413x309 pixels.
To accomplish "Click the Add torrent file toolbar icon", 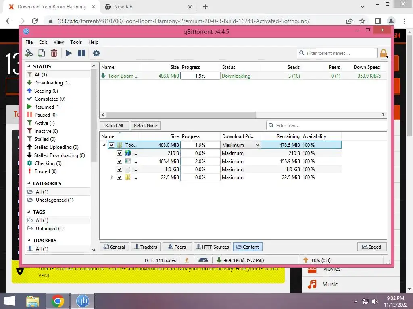I will tap(42, 53).
